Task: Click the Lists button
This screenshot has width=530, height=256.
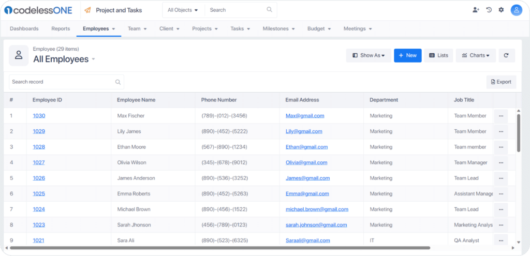Action: pyautogui.click(x=438, y=55)
